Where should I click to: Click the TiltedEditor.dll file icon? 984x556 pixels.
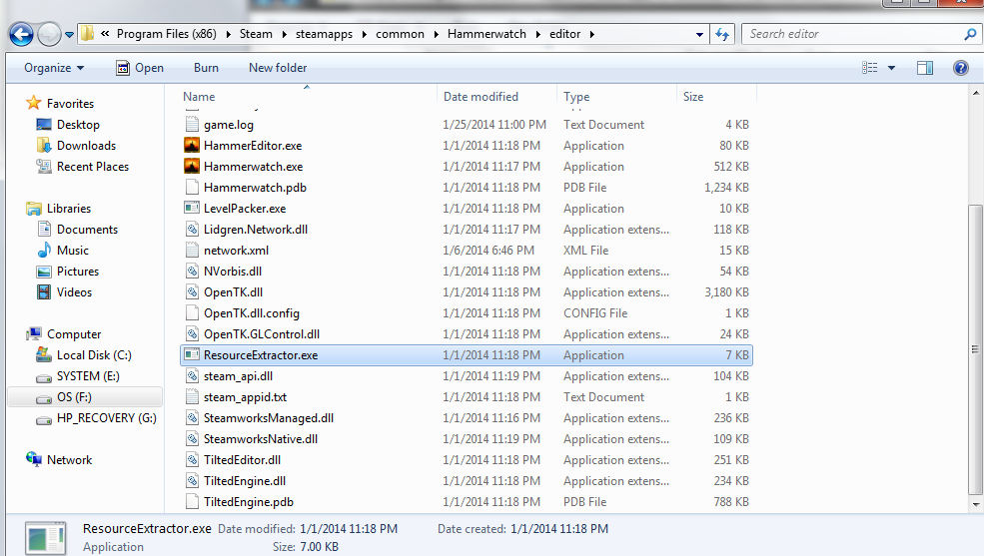[x=192, y=459]
